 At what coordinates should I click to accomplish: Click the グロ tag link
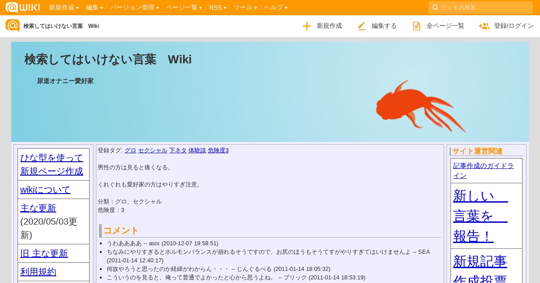130,150
